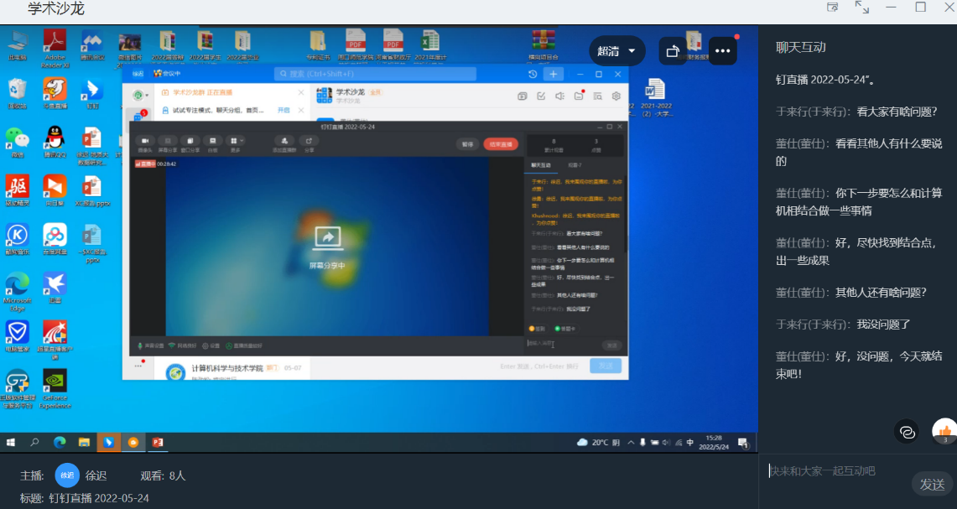Click the 微信 WeChat desktop icon
Screen dimensions: 957x509
coord(17,143)
